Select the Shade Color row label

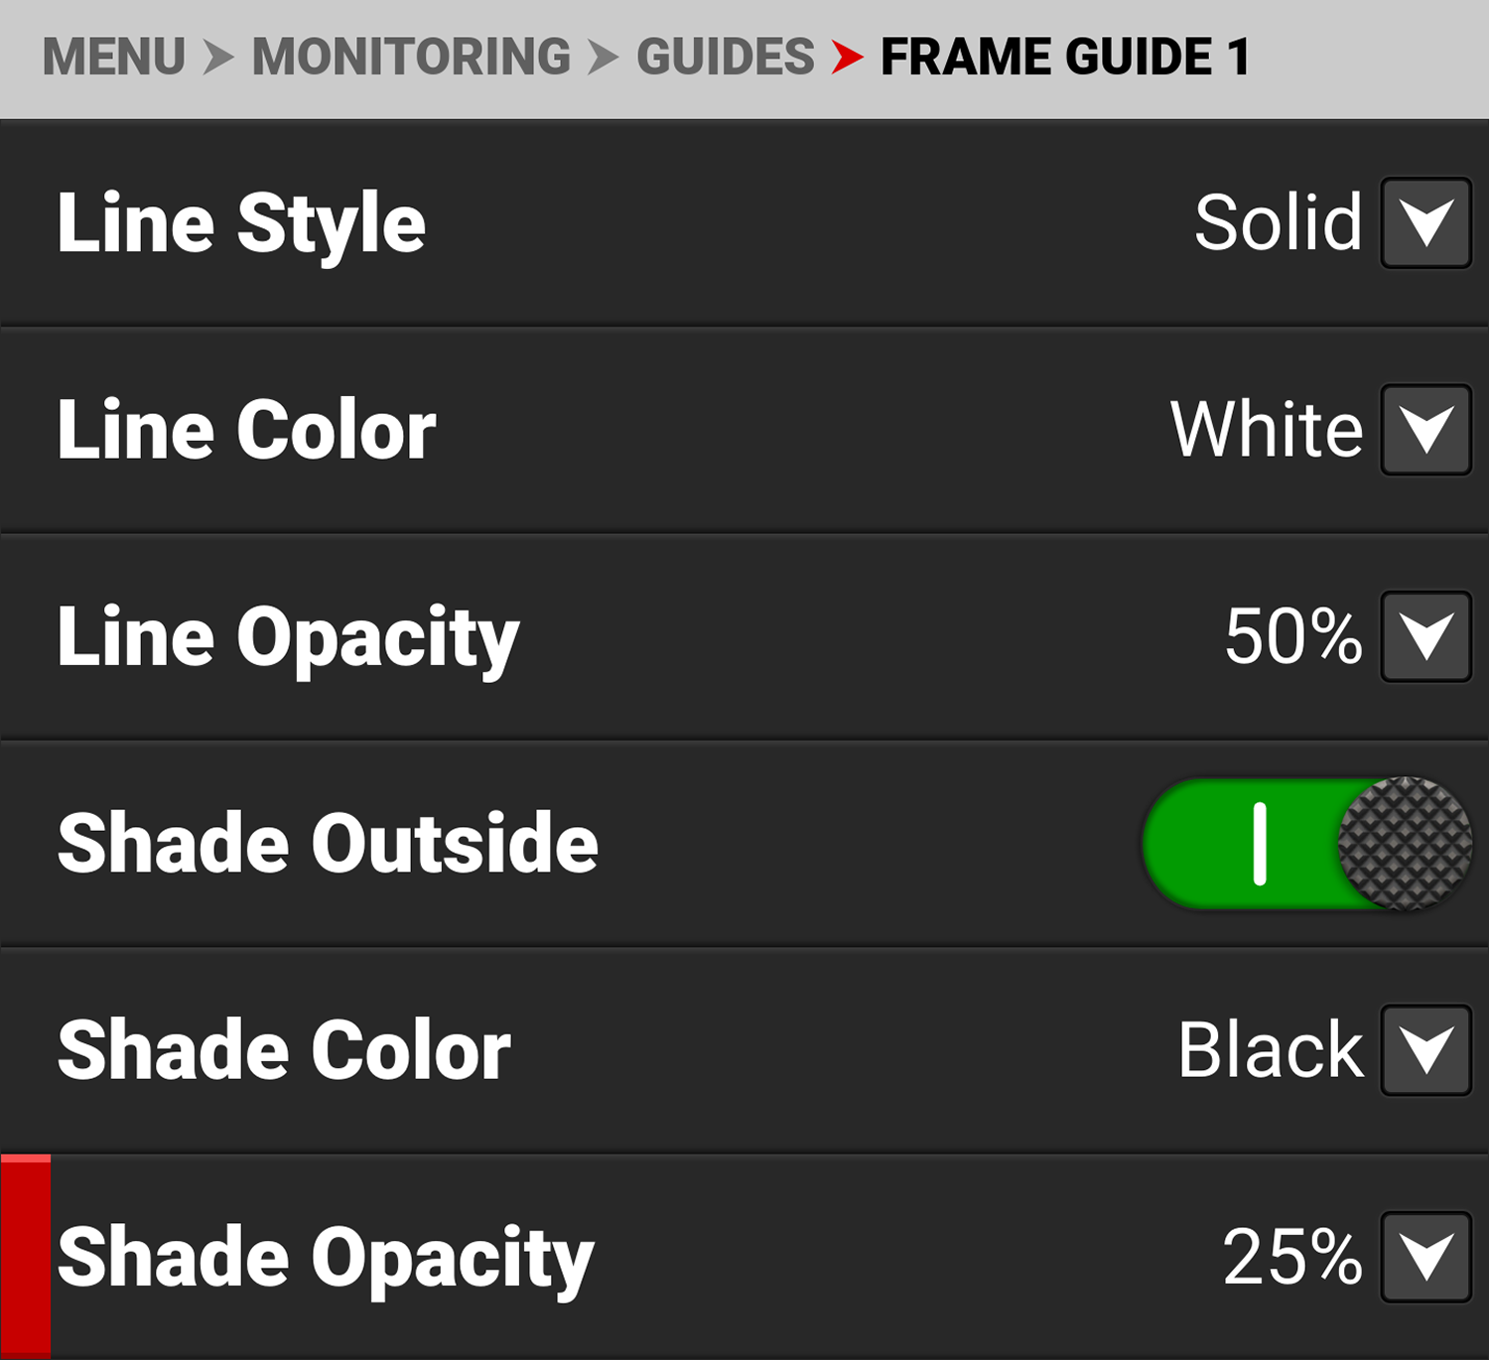(x=284, y=1050)
